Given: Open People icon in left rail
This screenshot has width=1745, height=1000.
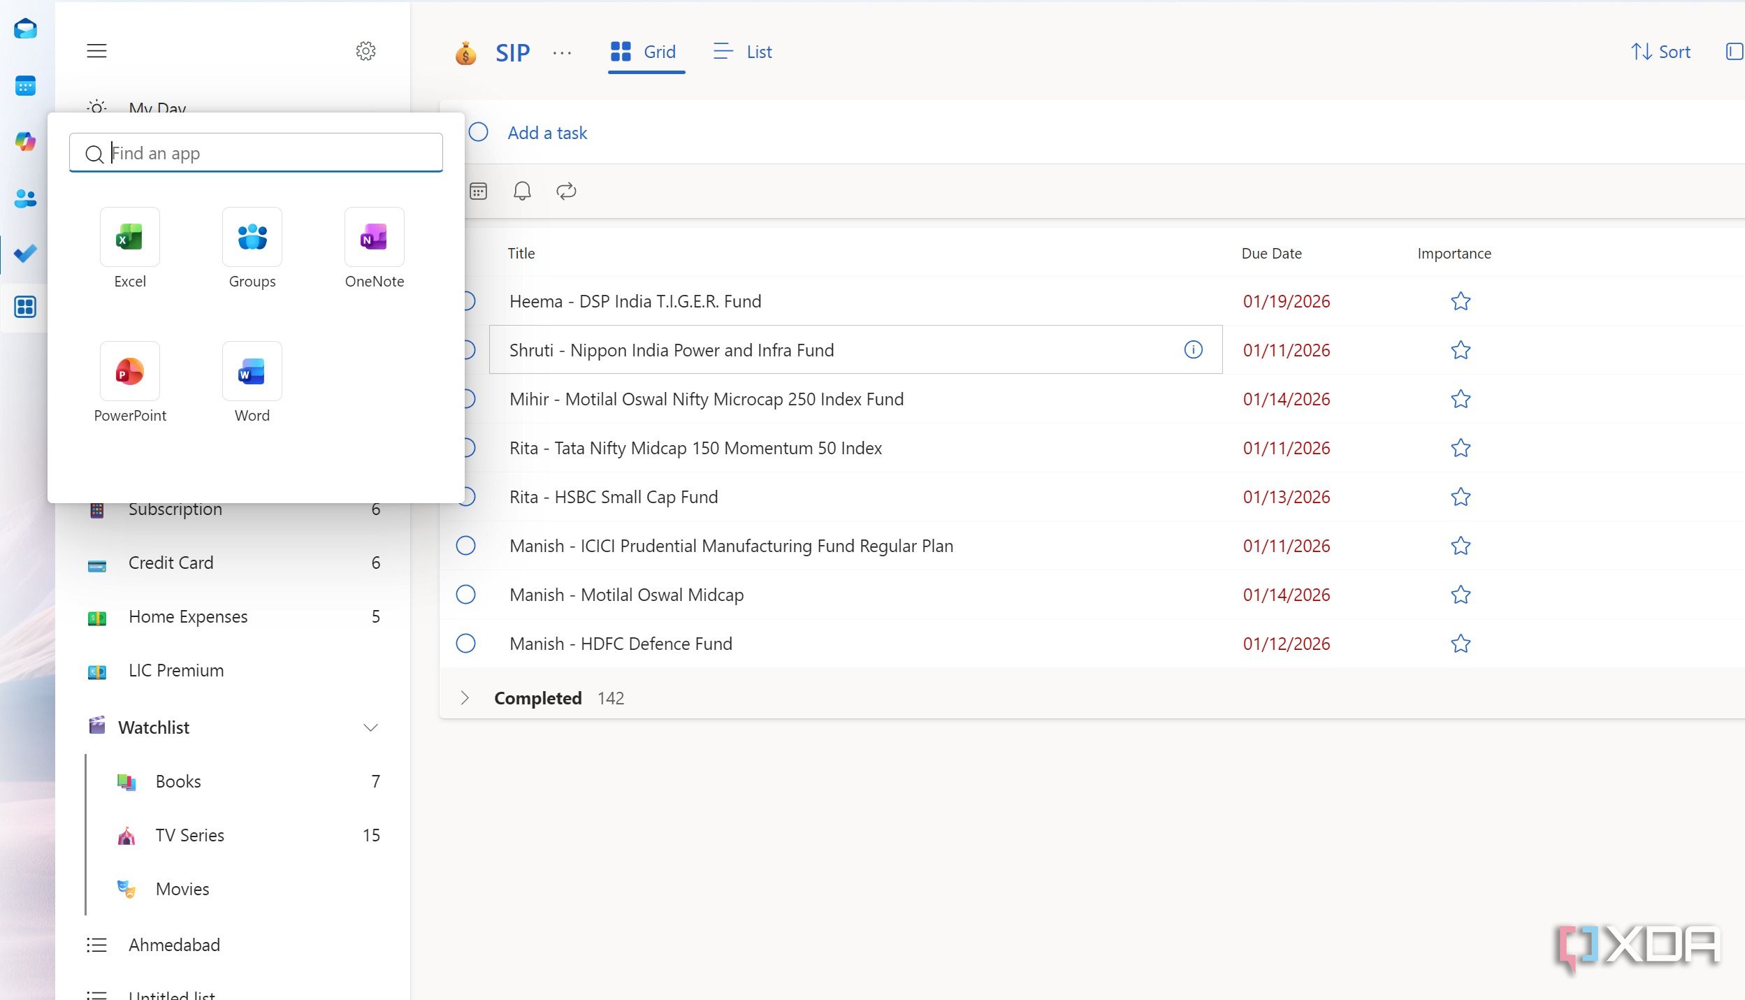Looking at the screenshot, I should tap(26, 198).
